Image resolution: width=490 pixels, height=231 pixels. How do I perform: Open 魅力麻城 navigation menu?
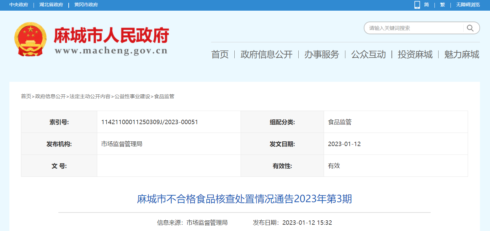(462, 55)
